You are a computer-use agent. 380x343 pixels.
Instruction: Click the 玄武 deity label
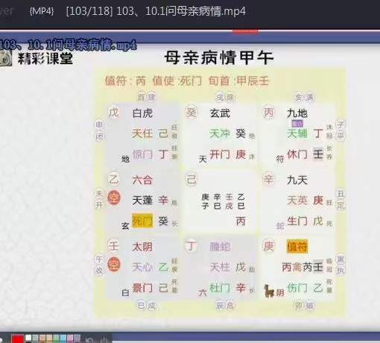point(220,113)
